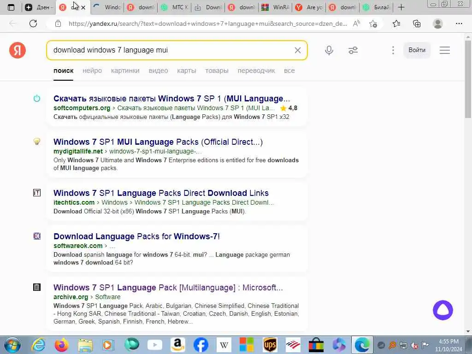Open Facebook shortcut in taskbar
The image size is (472, 354).
pos(201,345)
